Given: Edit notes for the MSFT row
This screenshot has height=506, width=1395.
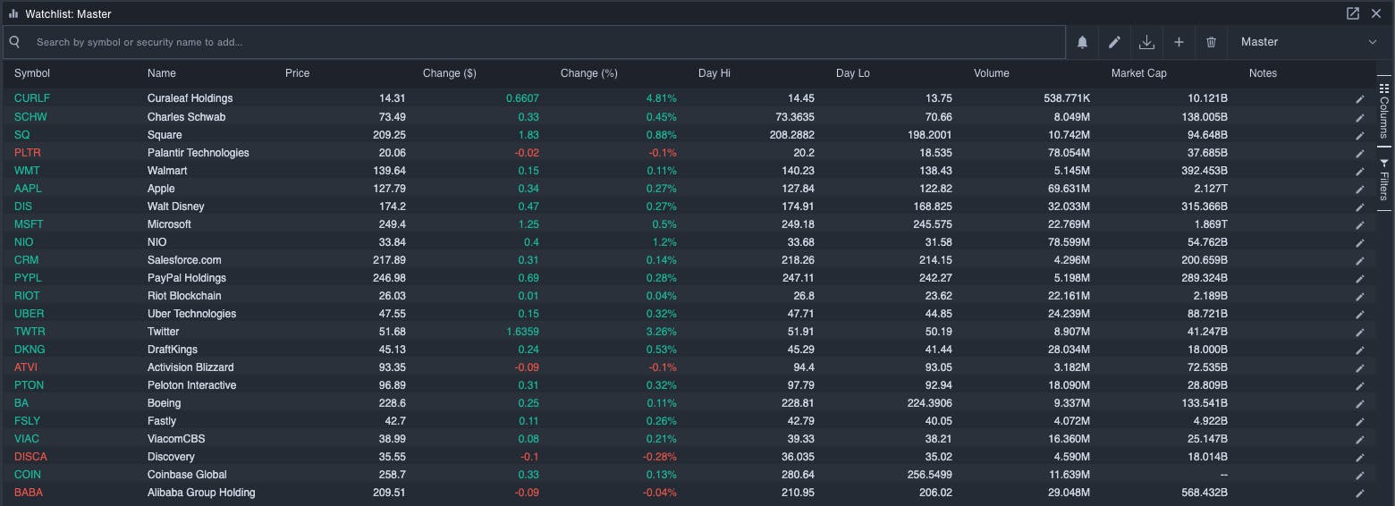Looking at the screenshot, I should 1360,224.
